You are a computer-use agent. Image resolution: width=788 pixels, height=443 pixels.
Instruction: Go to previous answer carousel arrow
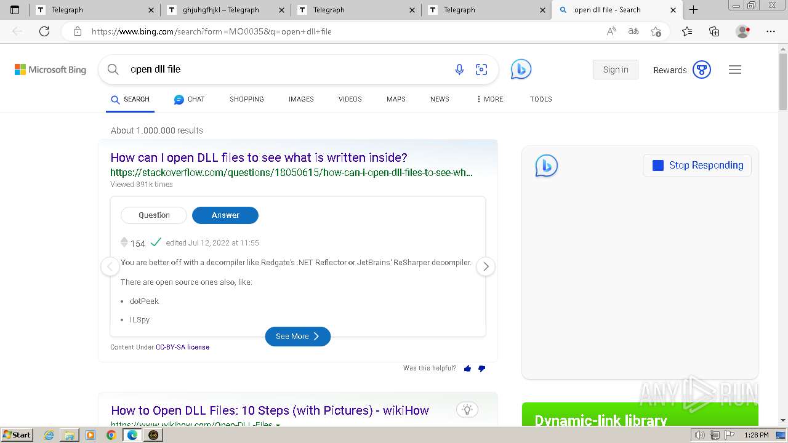110,266
